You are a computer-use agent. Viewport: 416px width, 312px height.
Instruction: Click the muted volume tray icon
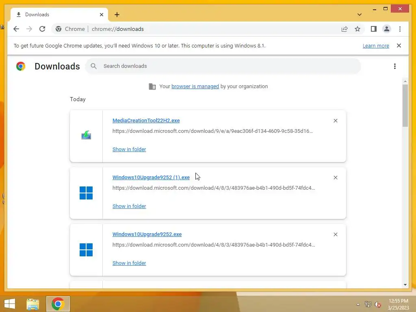pos(377,304)
